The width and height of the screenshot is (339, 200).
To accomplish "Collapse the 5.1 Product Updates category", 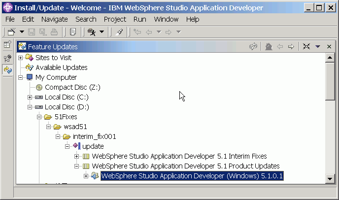I will pyautogui.click(x=76, y=166).
